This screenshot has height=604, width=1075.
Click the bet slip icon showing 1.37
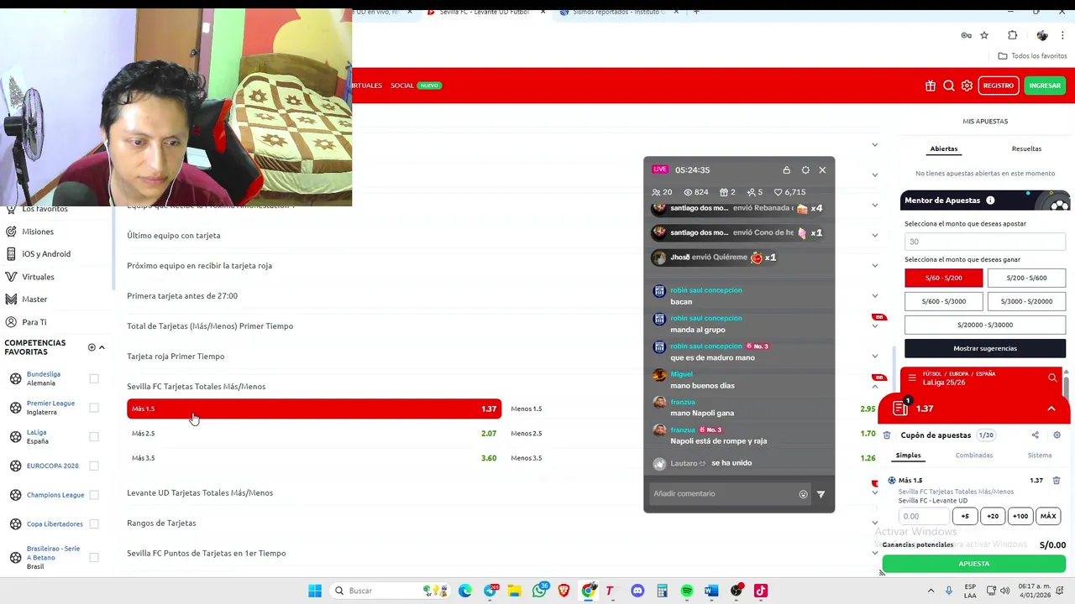(x=900, y=409)
